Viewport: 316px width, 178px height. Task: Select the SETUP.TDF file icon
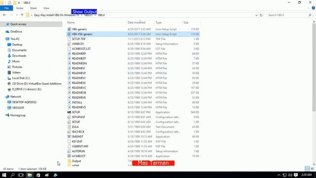point(69,39)
